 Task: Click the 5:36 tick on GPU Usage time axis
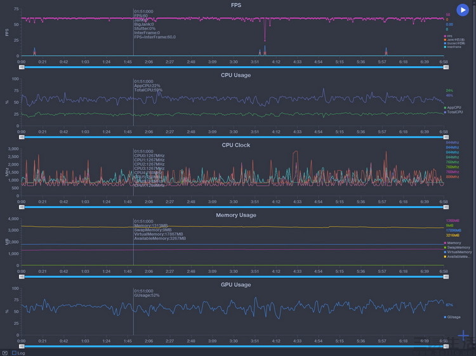click(360, 341)
